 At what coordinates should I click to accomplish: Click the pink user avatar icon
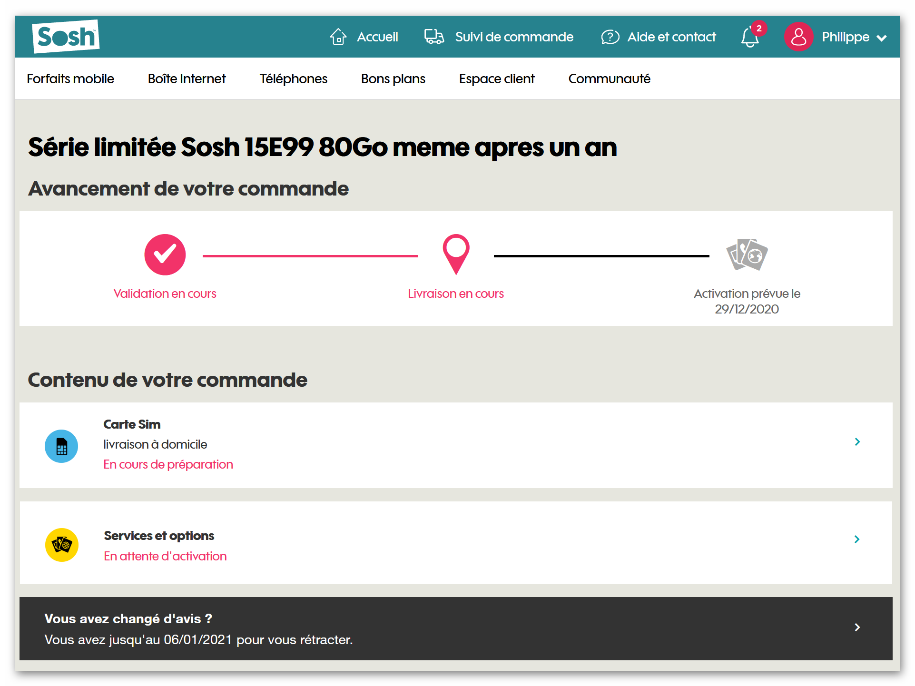(798, 37)
